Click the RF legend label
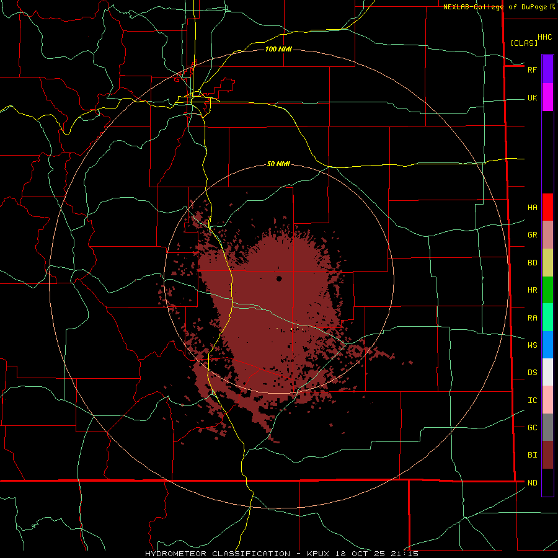The height and width of the screenshot is (558, 558). (x=532, y=69)
